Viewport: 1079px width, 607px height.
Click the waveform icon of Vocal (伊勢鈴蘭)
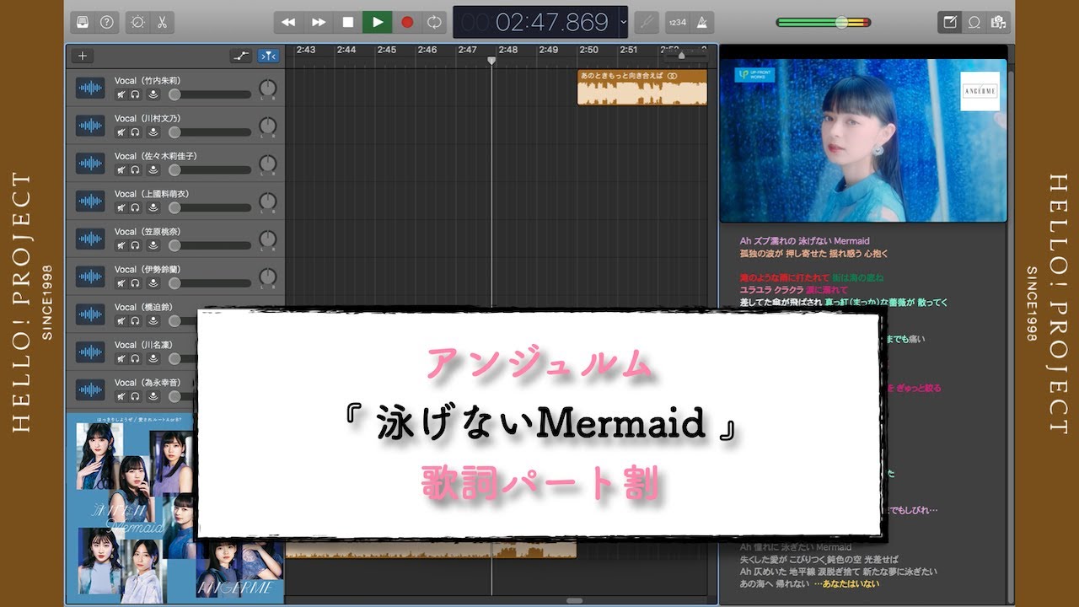point(90,277)
